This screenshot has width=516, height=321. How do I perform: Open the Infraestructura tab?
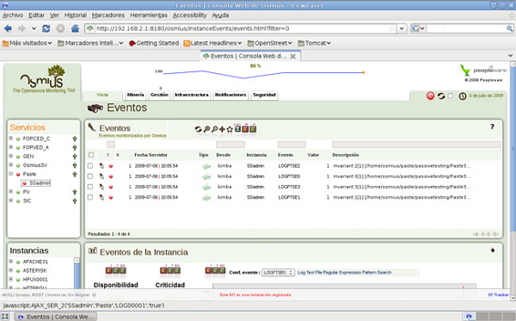tap(192, 95)
